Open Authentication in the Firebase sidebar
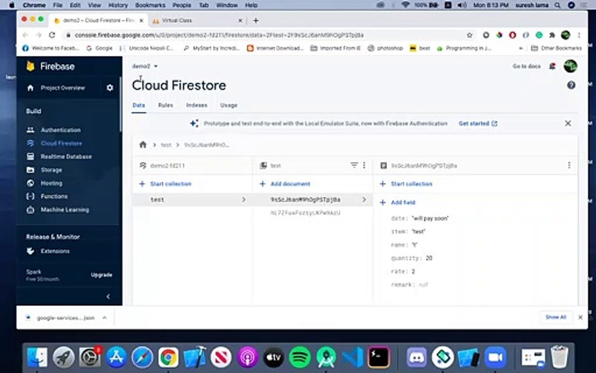The image size is (596, 373). point(61,130)
